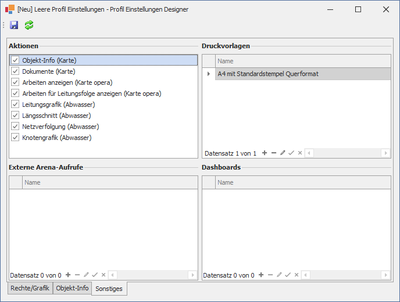Disable Längsschnitt (Abwasser) action
This screenshot has width=400, height=302.
click(x=15, y=116)
